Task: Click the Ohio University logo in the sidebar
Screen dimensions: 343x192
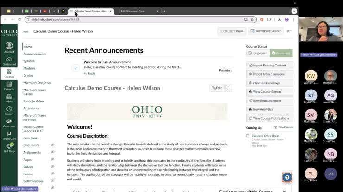Action: [9, 32]
